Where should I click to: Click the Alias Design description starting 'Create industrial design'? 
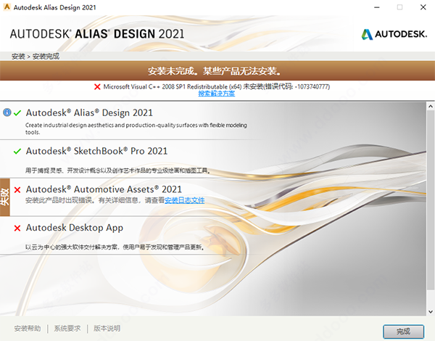click(x=136, y=128)
